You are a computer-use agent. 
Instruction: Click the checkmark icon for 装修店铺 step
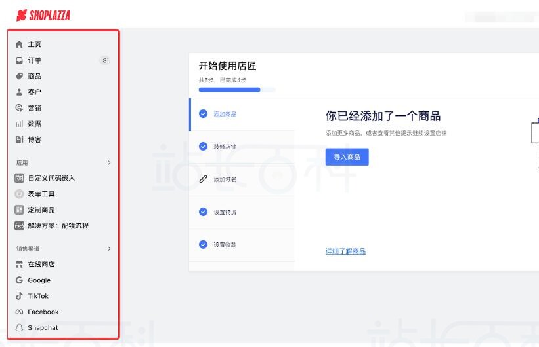coord(203,147)
